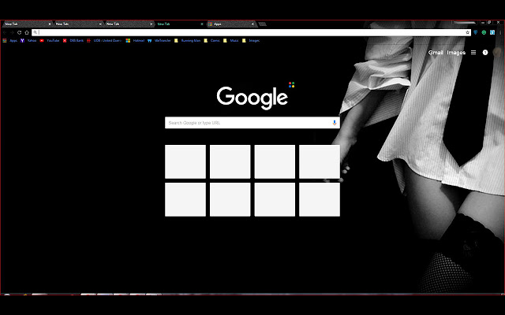Open a new tab with the new-tab button
The height and width of the screenshot is (315, 505).
tap(262, 24)
